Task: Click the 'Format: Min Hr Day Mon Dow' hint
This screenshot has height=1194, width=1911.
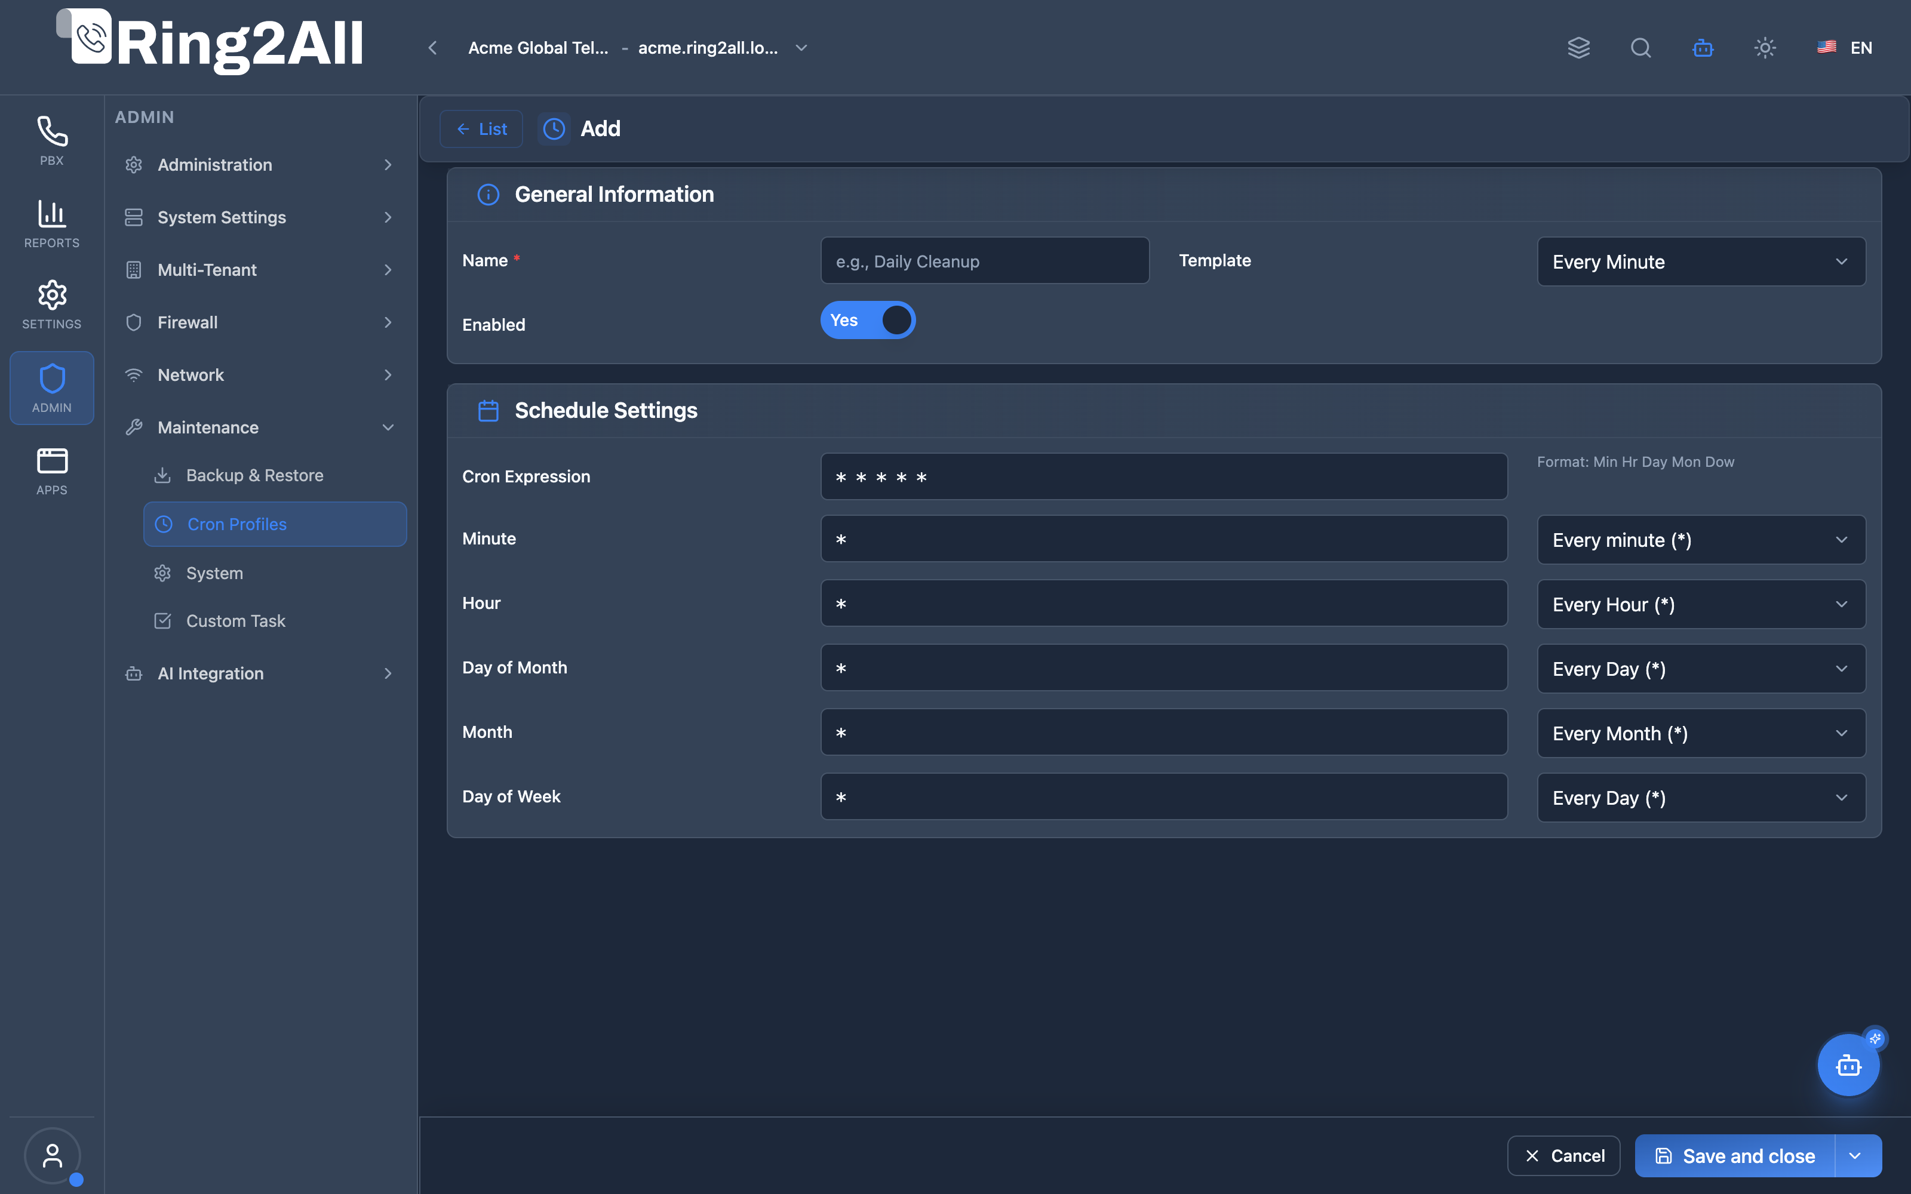Action: [1636, 462]
